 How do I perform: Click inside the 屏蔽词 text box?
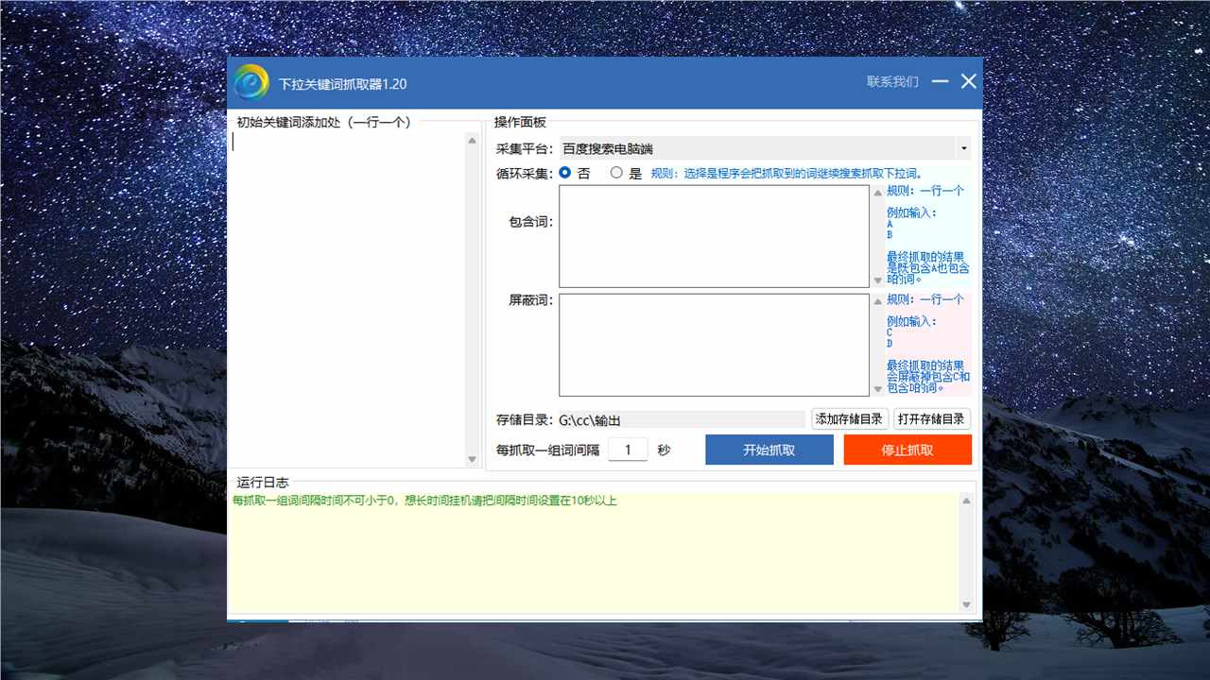click(714, 345)
